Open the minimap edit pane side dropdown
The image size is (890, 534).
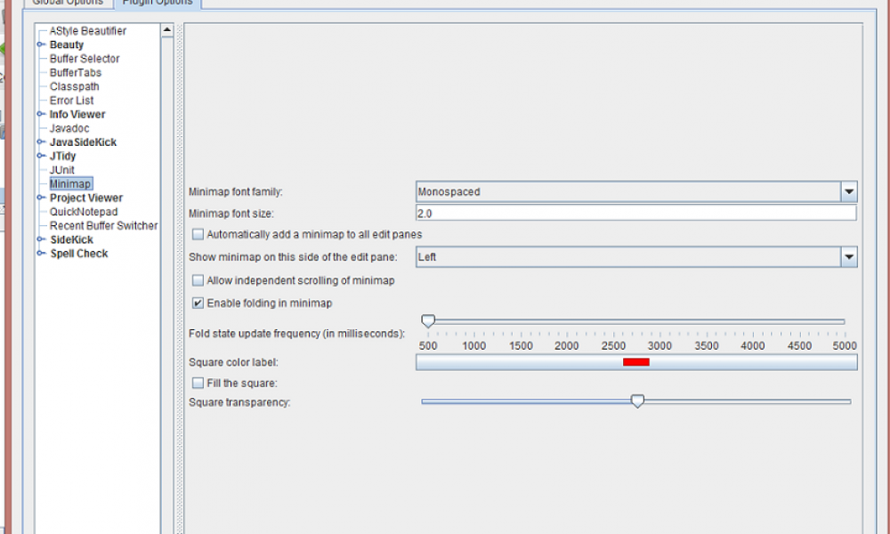pyautogui.click(x=849, y=256)
